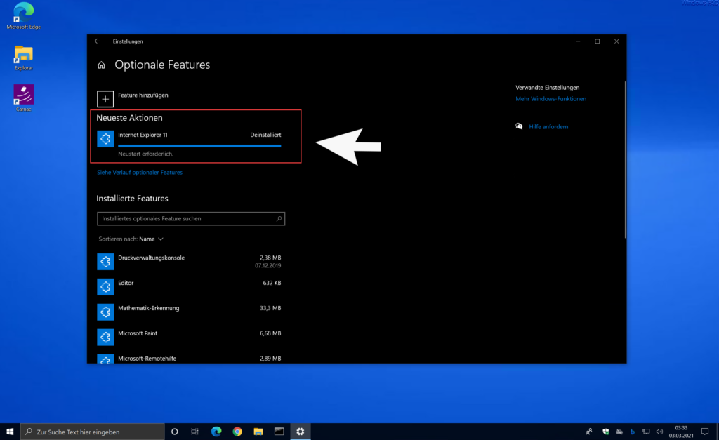The image size is (719, 440).
Task: Click the Deinstalliert status text
Action: [x=265, y=135]
